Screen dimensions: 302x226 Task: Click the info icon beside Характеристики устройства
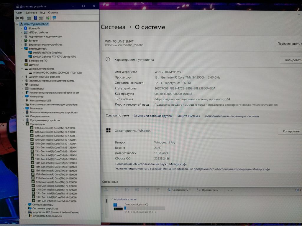pyautogui.click(x=108, y=59)
